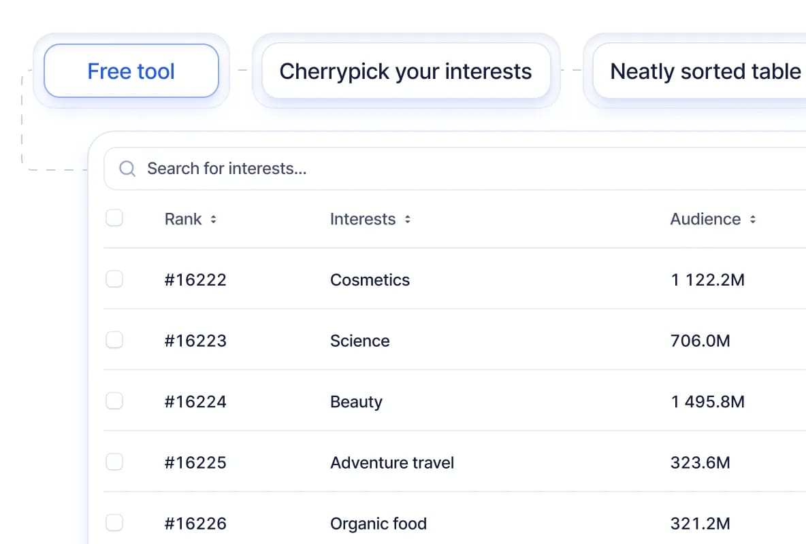Click the Audience column header

click(x=705, y=219)
